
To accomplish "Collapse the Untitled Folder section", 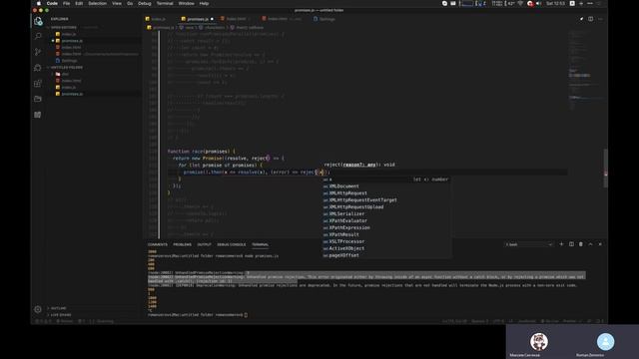I will pos(67,67).
